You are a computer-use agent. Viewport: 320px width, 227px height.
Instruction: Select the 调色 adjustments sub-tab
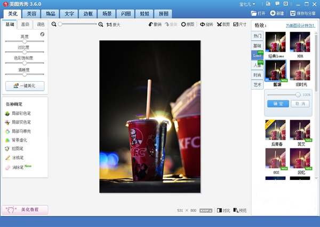41,25
